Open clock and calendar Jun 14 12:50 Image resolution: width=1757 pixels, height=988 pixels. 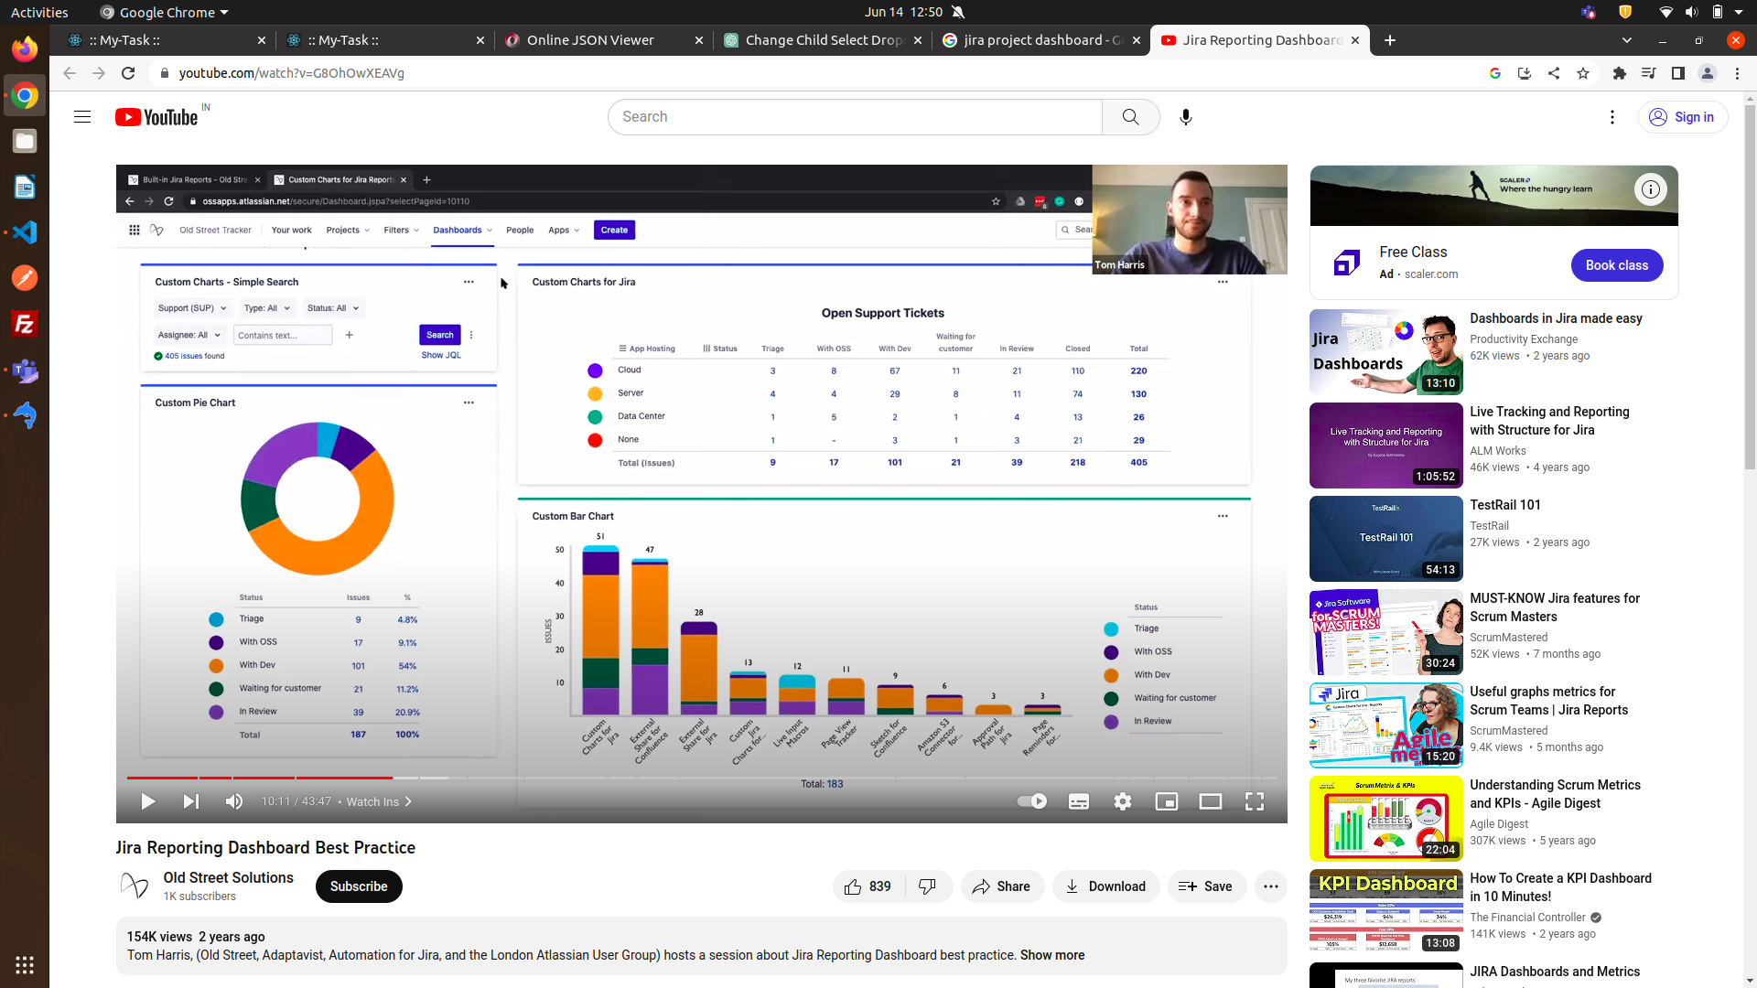pos(903,12)
